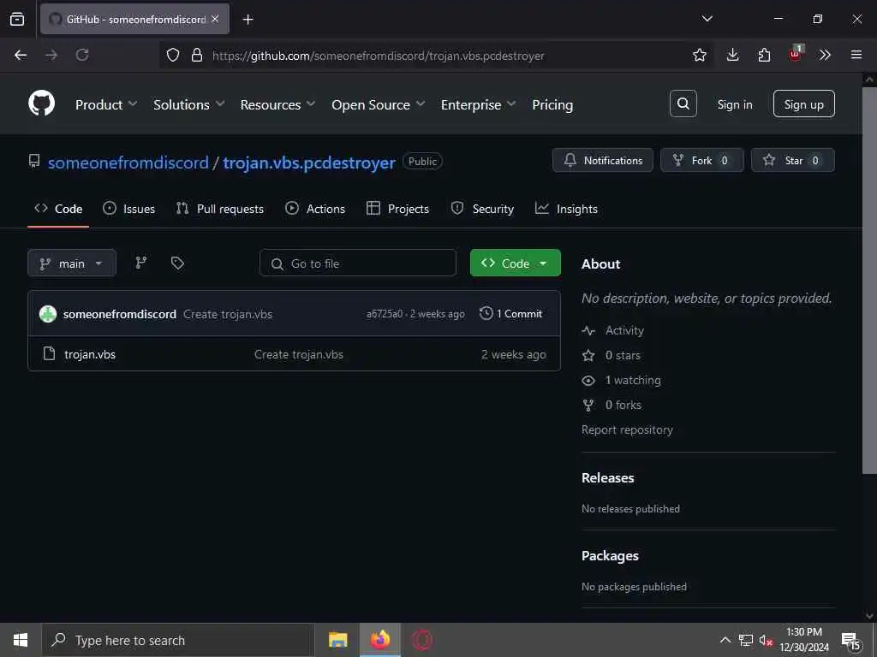Close the GitHub browser tab

tap(215, 19)
